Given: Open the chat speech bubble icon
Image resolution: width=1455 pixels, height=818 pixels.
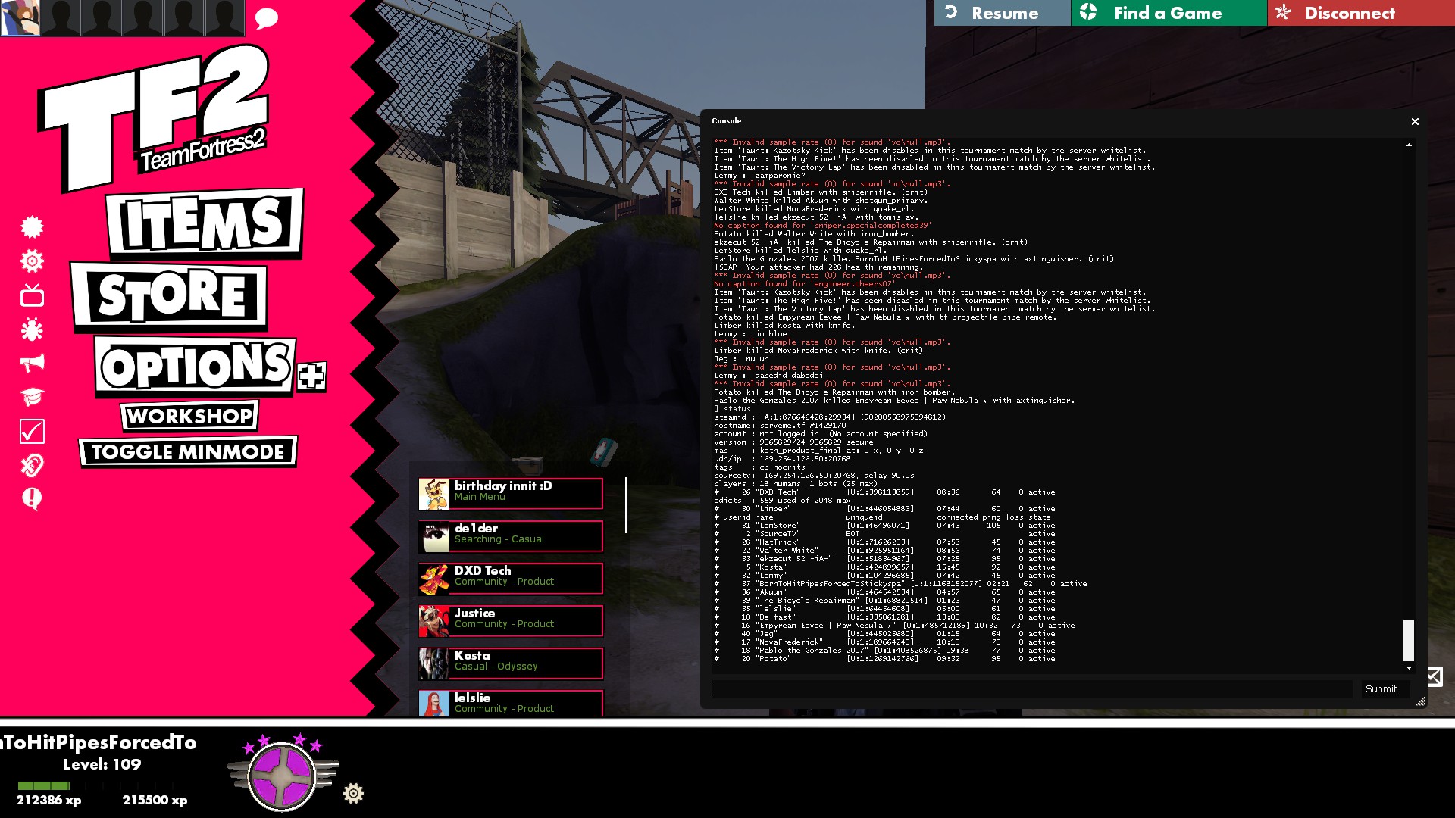Looking at the screenshot, I should (266, 18).
